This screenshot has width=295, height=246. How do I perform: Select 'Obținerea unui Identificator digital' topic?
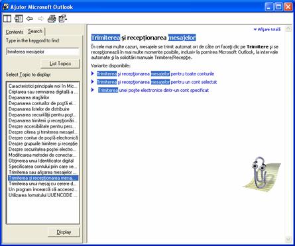41,161
